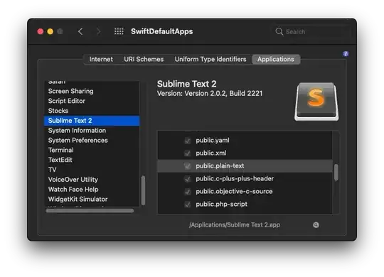
Task: Select Stocks in app list
Action: pyautogui.click(x=92, y=111)
